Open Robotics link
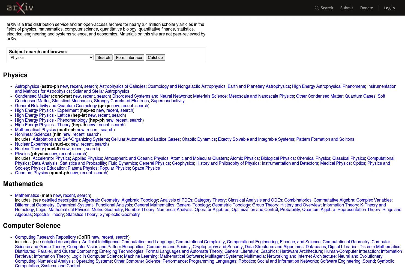405x270 pixels. 247,261
